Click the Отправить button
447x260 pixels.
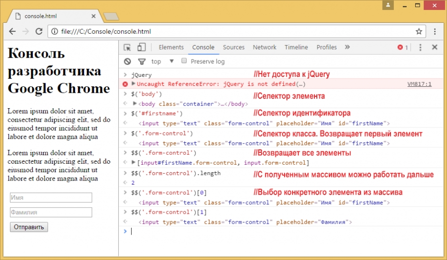(29, 227)
